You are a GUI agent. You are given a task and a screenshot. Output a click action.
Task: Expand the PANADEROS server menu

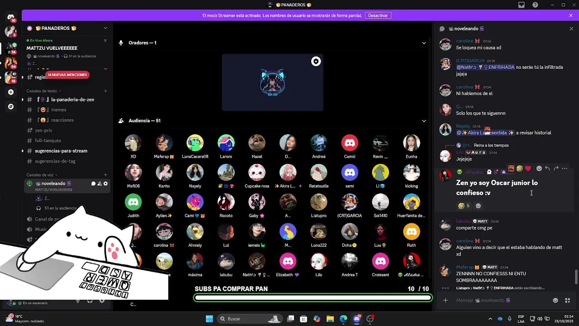105,28
